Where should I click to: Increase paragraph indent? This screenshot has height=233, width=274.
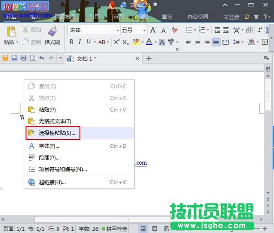click(x=226, y=30)
